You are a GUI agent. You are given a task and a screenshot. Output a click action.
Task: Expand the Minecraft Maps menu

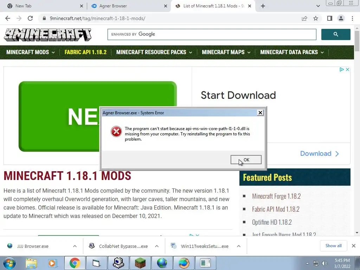click(x=226, y=52)
